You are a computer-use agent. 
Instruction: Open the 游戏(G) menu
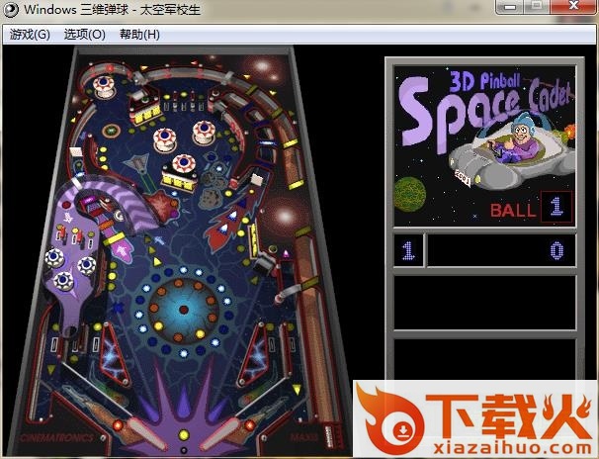pos(30,35)
